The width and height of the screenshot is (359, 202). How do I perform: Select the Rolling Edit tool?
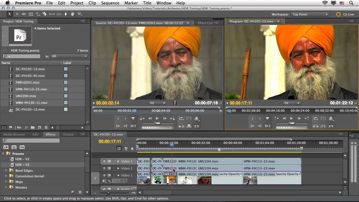pyautogui.click(x=31, y=14)
